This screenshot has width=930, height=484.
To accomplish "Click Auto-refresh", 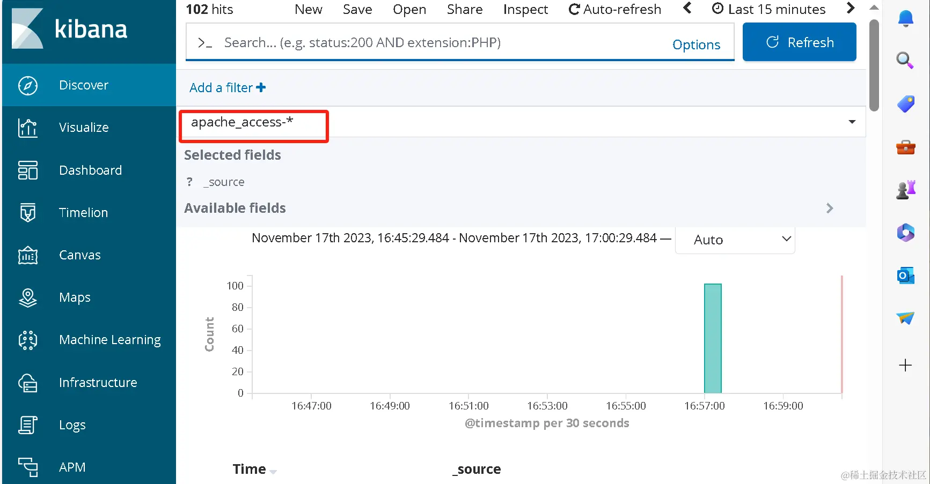I will pos(615,9).
